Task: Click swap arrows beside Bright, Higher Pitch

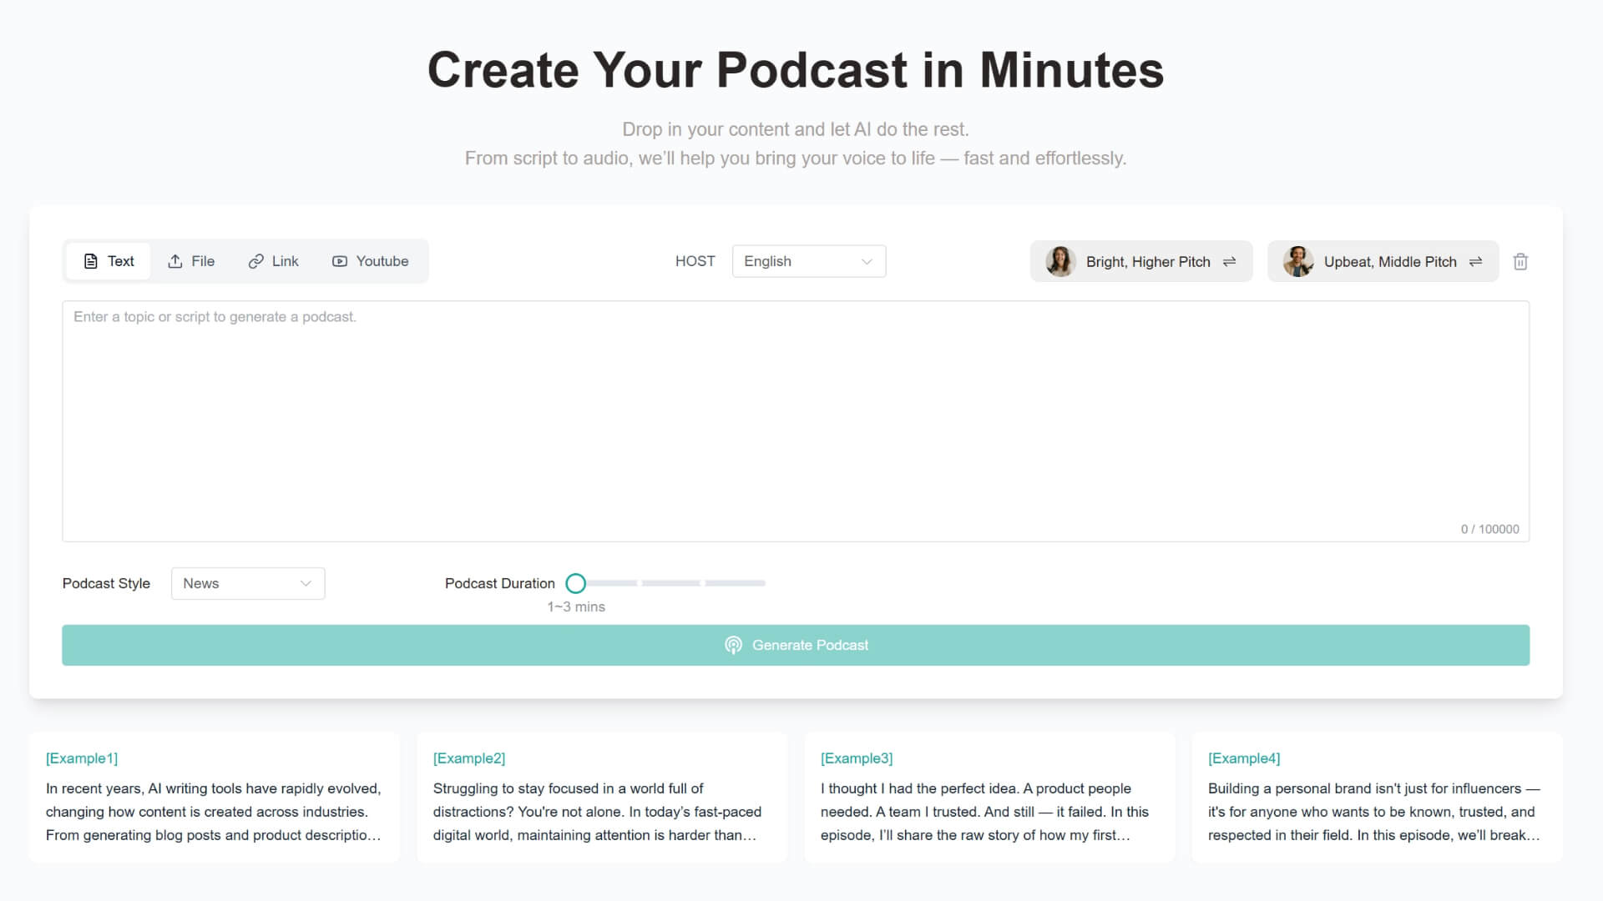Action: pos(1229,262)
